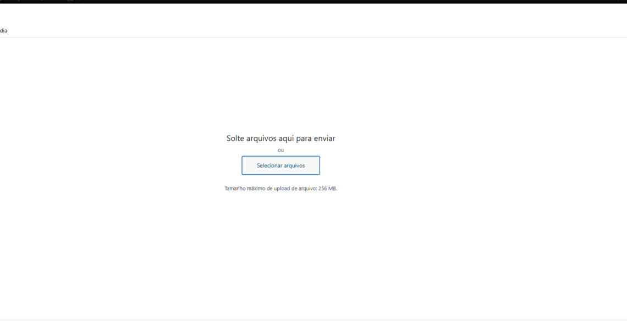The image size is (627, 322).
Task: Select the 256 MB upload size limit text
Action: 280,188
